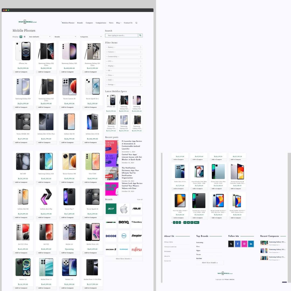Tick Add to Compare for Itel A80
Image resolution: width=291 pixels, height=291 pixels.
(14, 182)
